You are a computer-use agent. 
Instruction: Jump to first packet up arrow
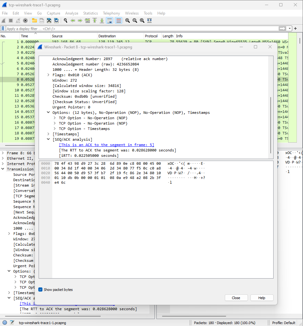(95, 21)
